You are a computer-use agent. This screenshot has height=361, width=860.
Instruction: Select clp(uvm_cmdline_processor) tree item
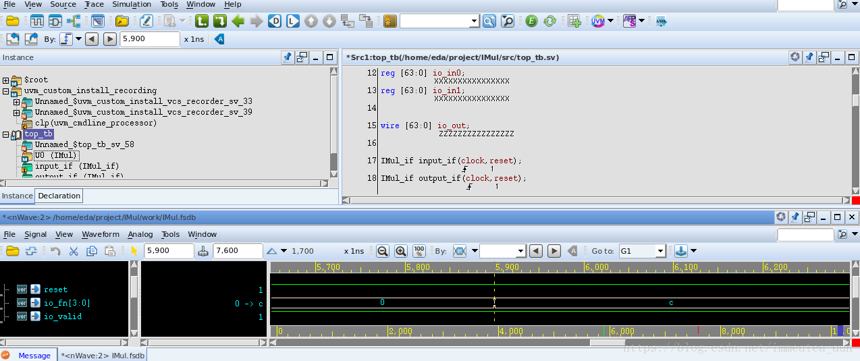tap(95, 123)
